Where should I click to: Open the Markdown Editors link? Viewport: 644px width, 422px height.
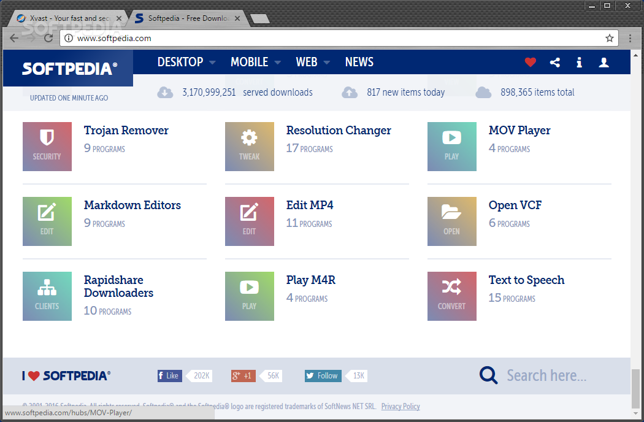[132, 205]
